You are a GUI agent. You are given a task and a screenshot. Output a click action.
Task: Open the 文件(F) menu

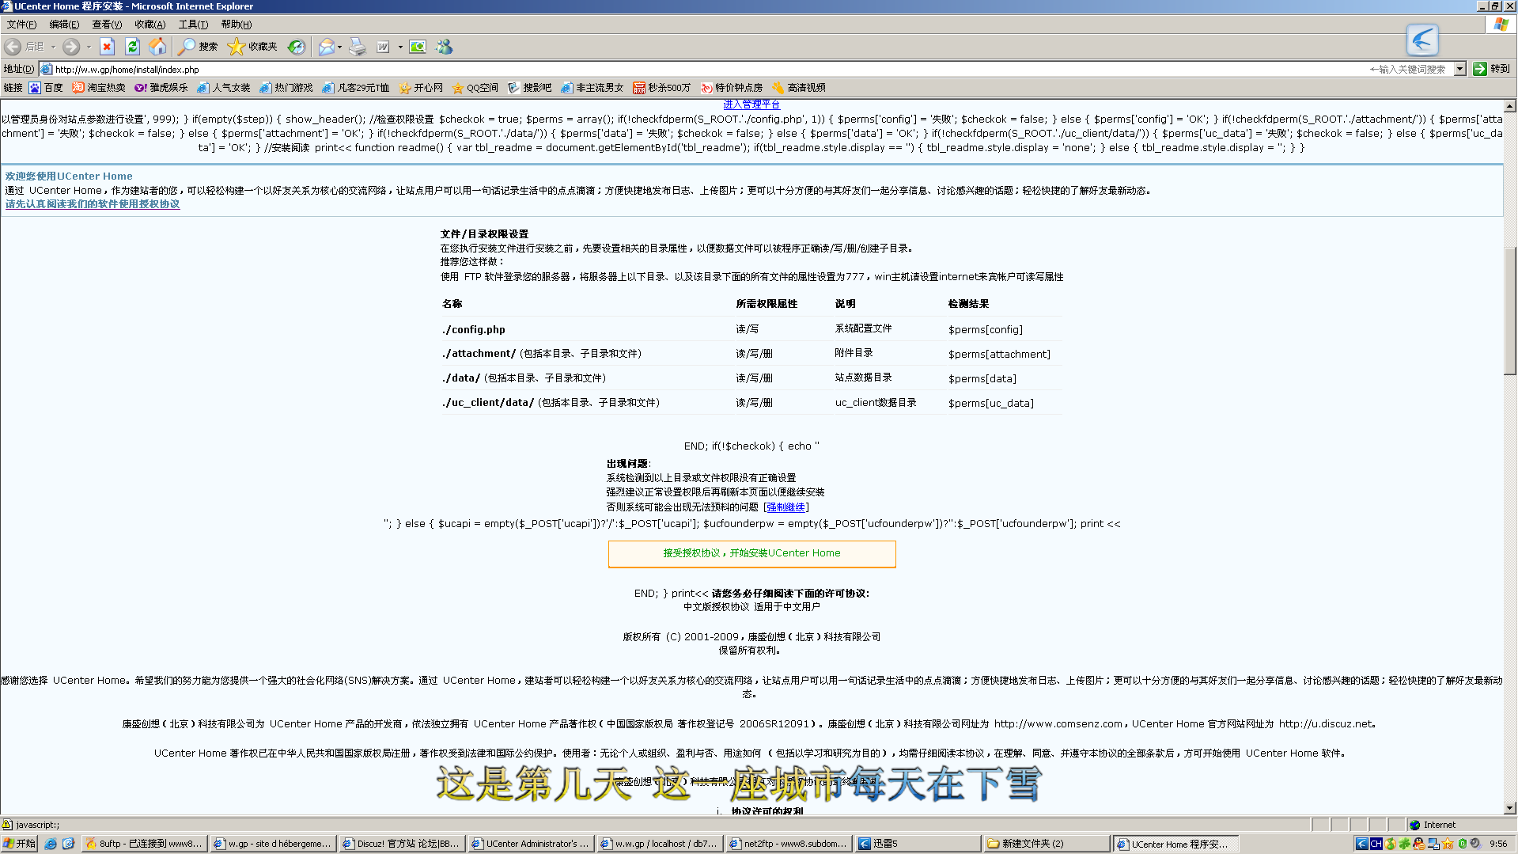pyautogui.click(x=21, y=25)
